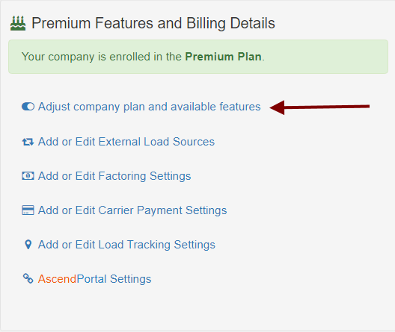Open Add or Edit Load Tracking Settings
Image resolution: width=395 pixels, height=332 pixels.
click(126, 245)
